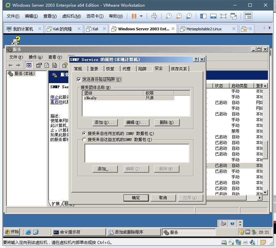Click security shield icon in system tray
Screen dimensions: 276x248
pos(242,232)
